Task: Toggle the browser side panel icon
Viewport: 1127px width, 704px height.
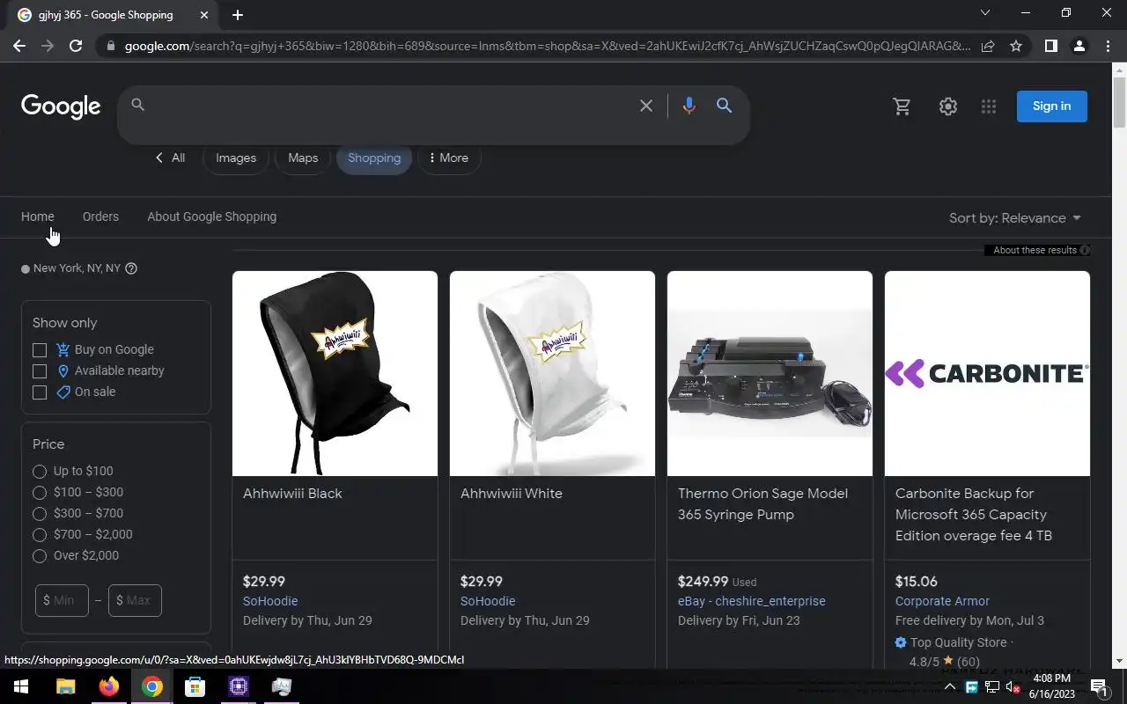Action: click(1050, 46)
